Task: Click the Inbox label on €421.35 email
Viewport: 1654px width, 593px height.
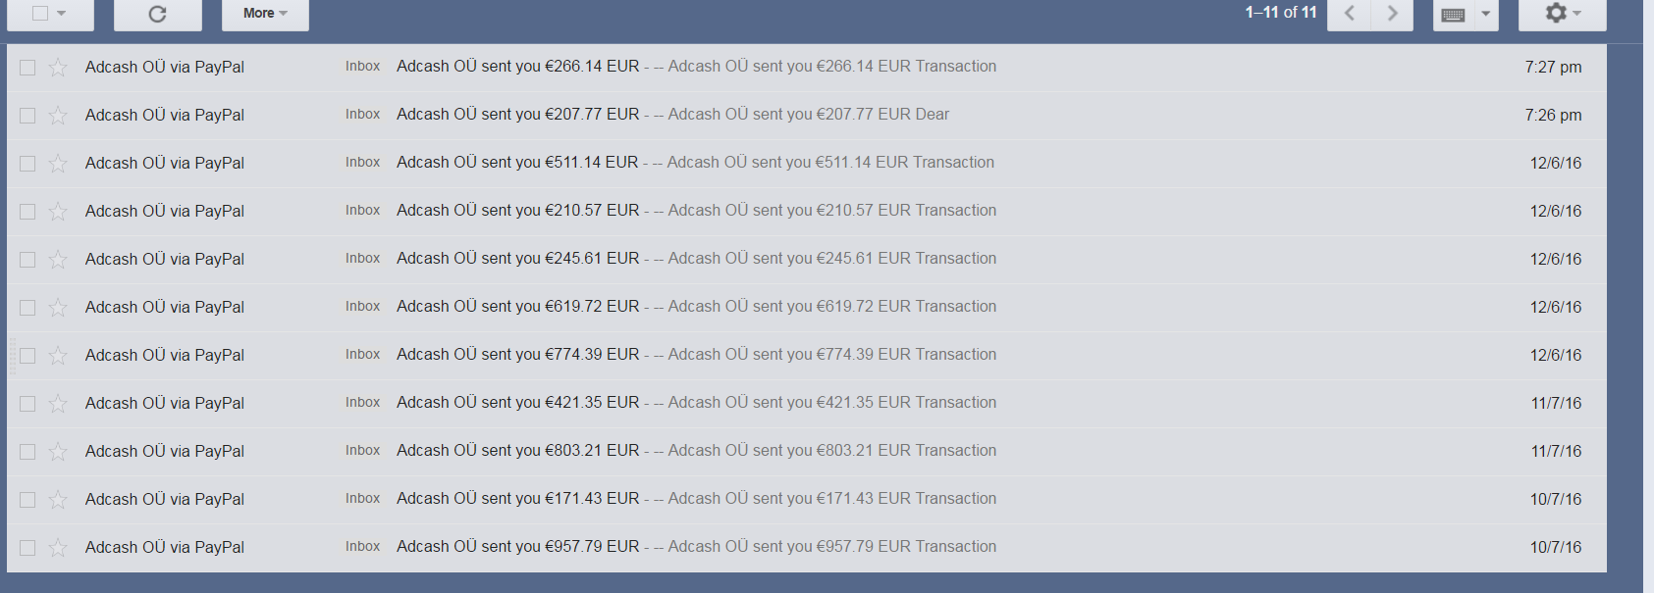Action: [362, 403]
